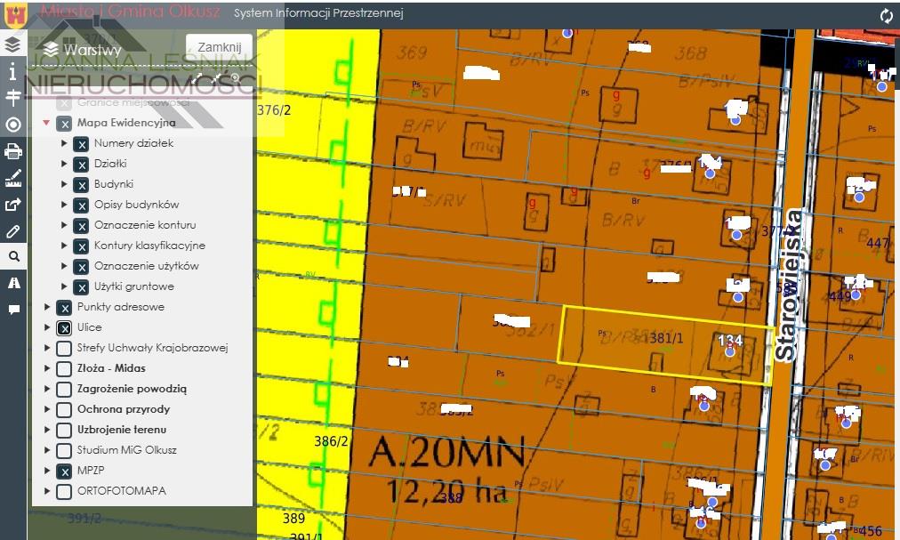The height and width of the screenshot is (540, 900).
Task: Enable the ORTOFOTOMAPA layer checkbox
Action: 64,491
